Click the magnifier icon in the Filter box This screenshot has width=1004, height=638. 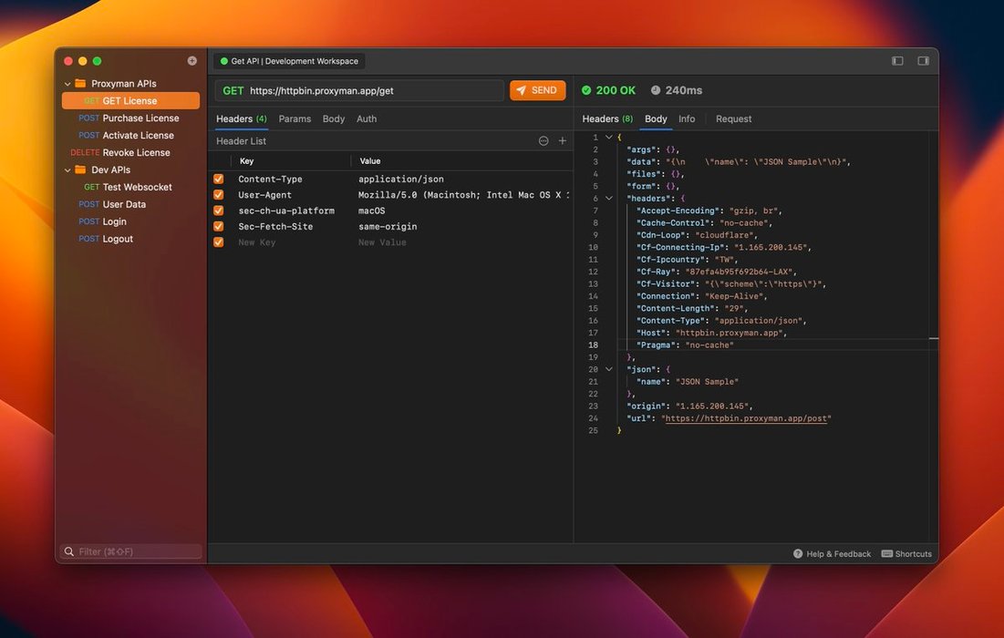[69, 551]
